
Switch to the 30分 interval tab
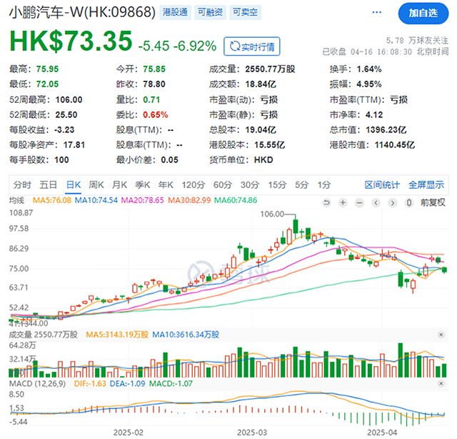point(250,184)
